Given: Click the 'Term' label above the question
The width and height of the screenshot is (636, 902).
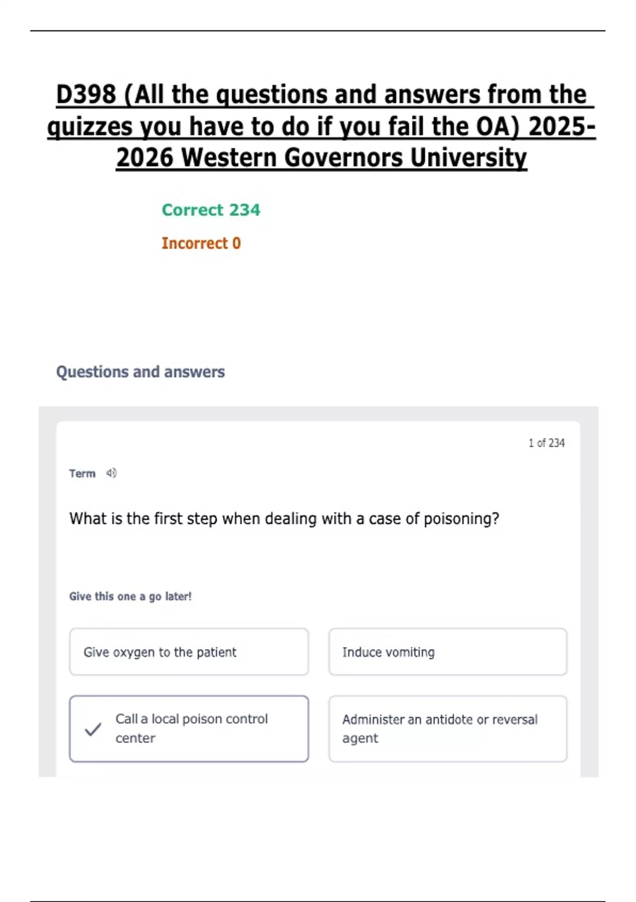Looking at the screenshot, I should point(82,473).
